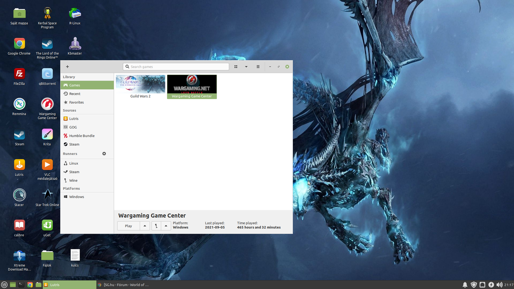Expand the arrow next to Wine icon

[x=166, y=226]
